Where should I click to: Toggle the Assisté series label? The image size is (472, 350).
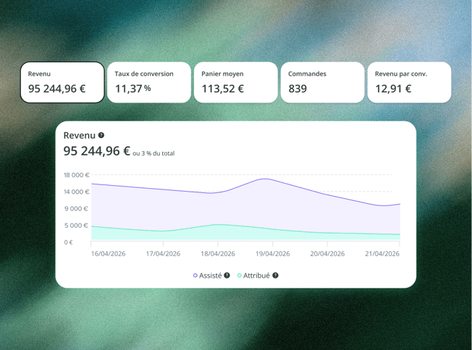[210, 276]
